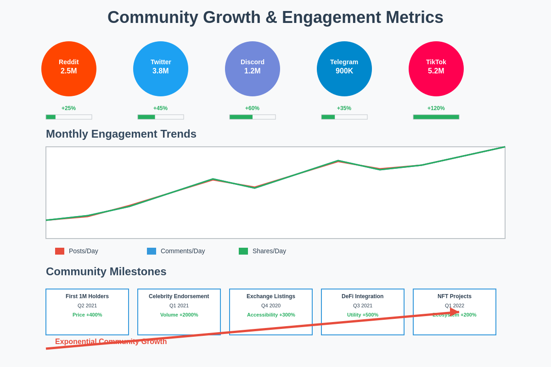Click the Q4 2020 date text
This screenshot has height=367, width=551.
coord(271,306)
